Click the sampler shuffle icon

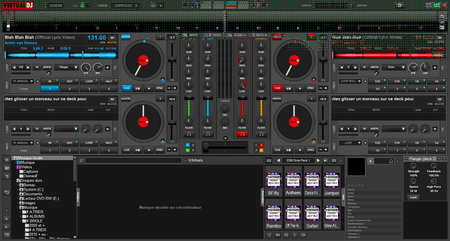click(286, 235)
